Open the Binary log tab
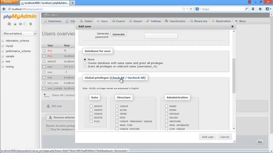Screen dimensions: 273x153 tap(198, 21)
